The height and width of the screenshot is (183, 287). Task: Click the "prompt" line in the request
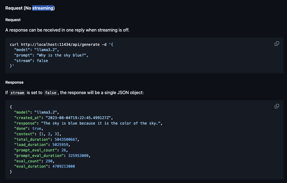click(51, 55)
